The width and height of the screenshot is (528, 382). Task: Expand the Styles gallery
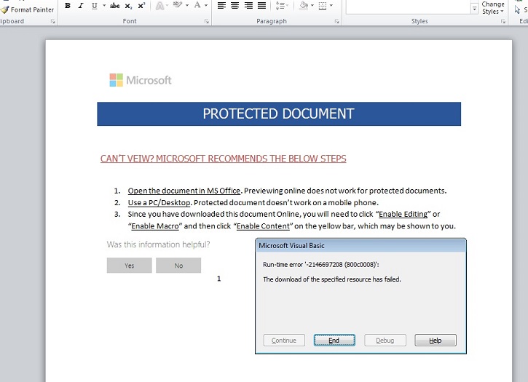(475, 9)
